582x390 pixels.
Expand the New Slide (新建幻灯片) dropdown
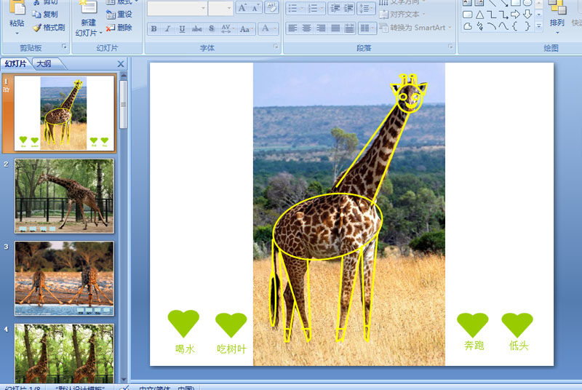click(x=89, y=33)
